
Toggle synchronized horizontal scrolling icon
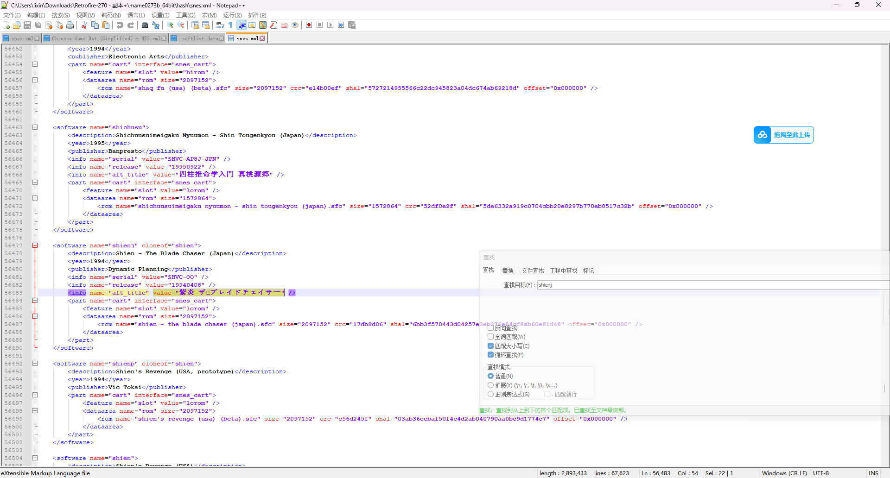point(206,25)
